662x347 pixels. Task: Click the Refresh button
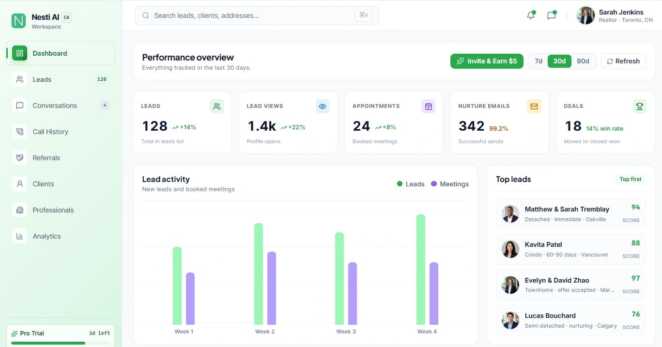pos(623,61)
